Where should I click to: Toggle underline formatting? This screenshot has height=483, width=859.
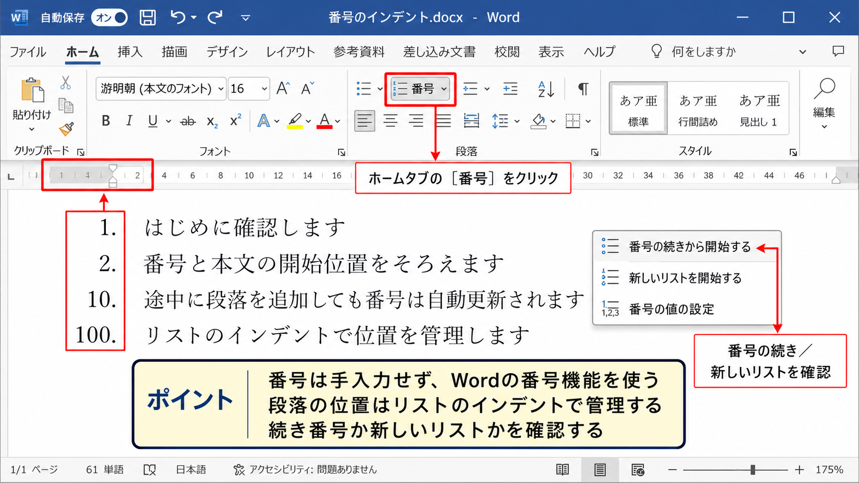click(153, 121)
